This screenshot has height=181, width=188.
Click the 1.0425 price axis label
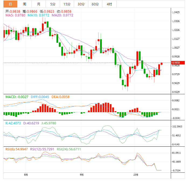(x=176, y=12)
